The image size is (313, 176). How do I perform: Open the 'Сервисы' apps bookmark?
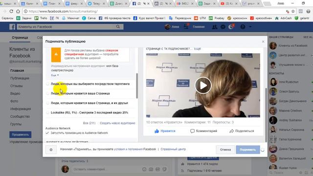tap(7, 18)
